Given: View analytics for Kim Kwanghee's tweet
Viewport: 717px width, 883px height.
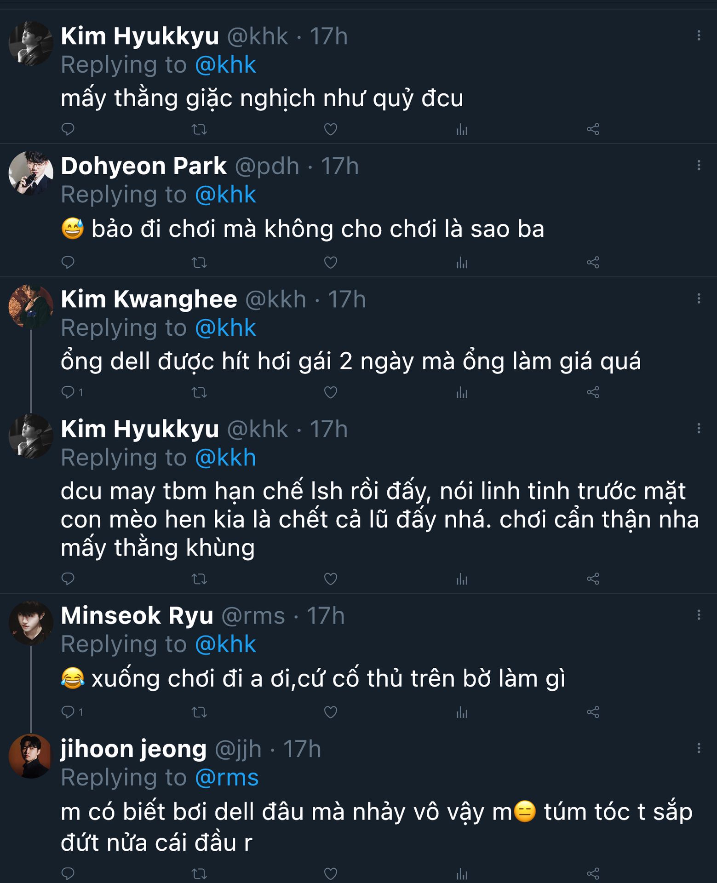Looking at the screenshot, I should coord(462,392).
